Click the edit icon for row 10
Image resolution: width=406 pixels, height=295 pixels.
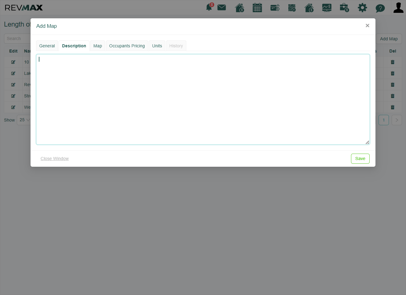pyautogui.click(x=13, y=62)
